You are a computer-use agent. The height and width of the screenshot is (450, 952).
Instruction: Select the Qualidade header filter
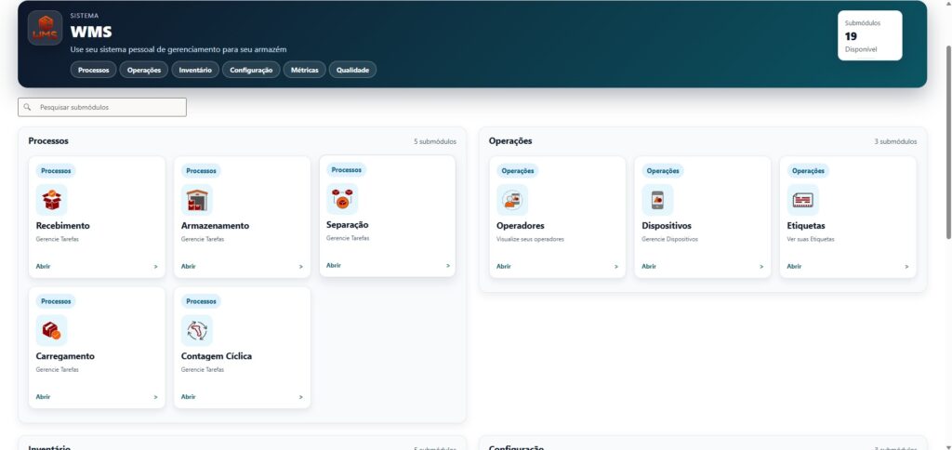coord(352,70)
